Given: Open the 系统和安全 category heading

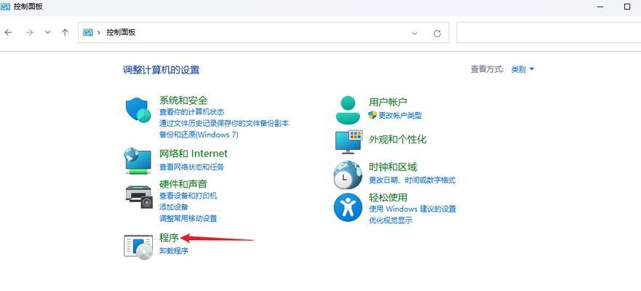Looking at the screenshot, I should [x=183, y=100].
